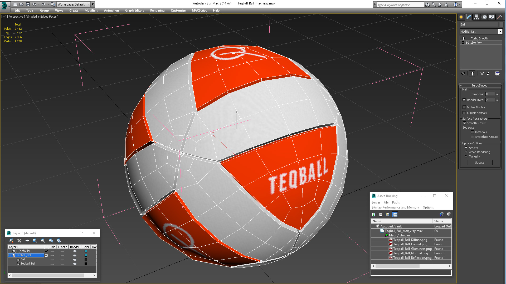Open the Hierarchy command panel tab
The height and width of the screenshot is (284, 506).
tap(476, 17)
